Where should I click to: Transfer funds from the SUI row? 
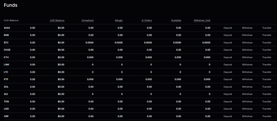[267, 94]
